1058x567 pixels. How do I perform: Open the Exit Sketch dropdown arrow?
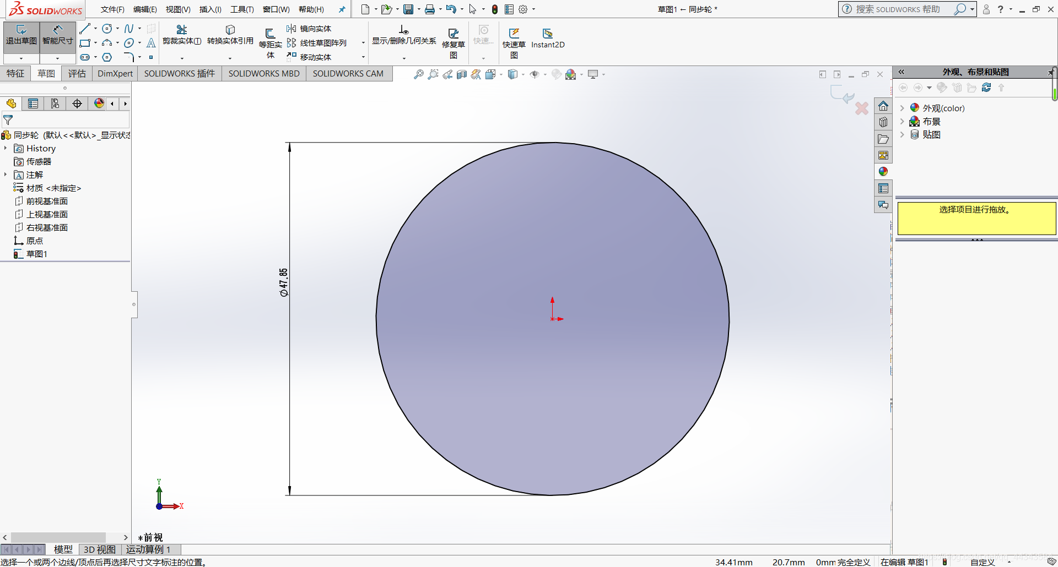tap(21, 58)
